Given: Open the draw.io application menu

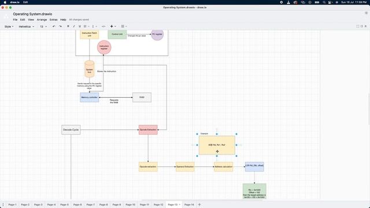Looking at the screenshot, I should [15, 2].
